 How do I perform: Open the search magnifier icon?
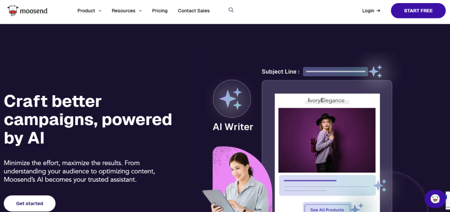click(231, 10)
